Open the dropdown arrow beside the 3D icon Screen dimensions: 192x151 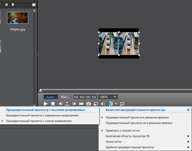pos(116,104)
